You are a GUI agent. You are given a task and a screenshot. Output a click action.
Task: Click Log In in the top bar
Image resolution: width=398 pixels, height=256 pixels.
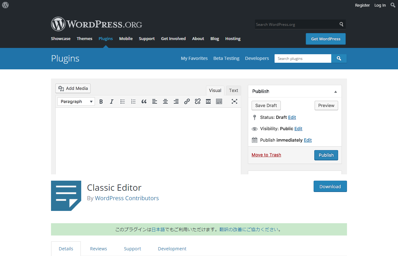[x=380, y=5]
